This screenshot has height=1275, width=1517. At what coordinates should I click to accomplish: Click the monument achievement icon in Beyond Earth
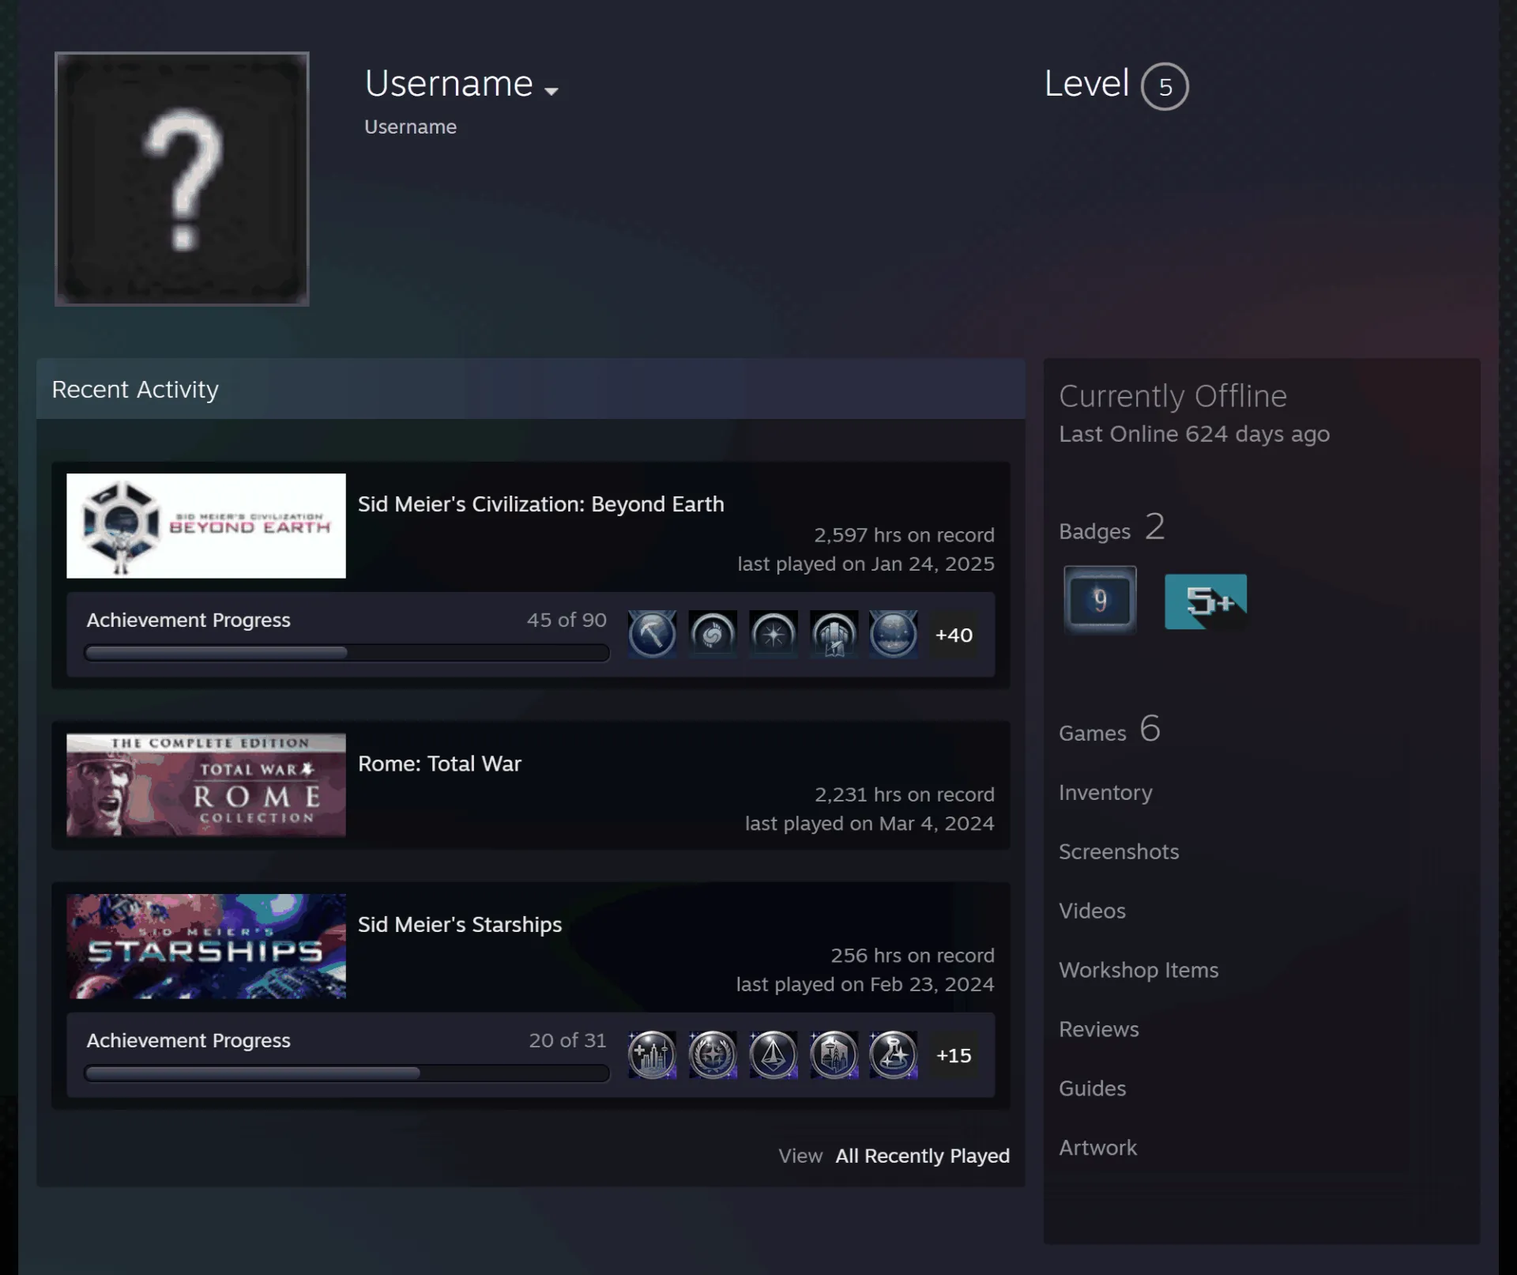pos(834,634)
